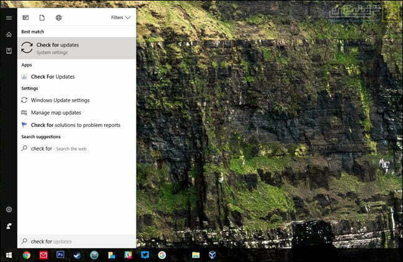Open the blue bird Twitter app on taskbar
The height and width of the screenshot is (262, 403).
(145, 255)
